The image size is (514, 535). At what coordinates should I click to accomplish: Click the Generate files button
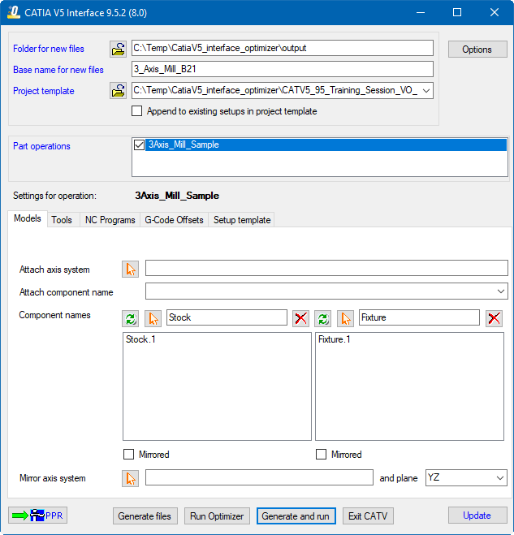[145, 516]
